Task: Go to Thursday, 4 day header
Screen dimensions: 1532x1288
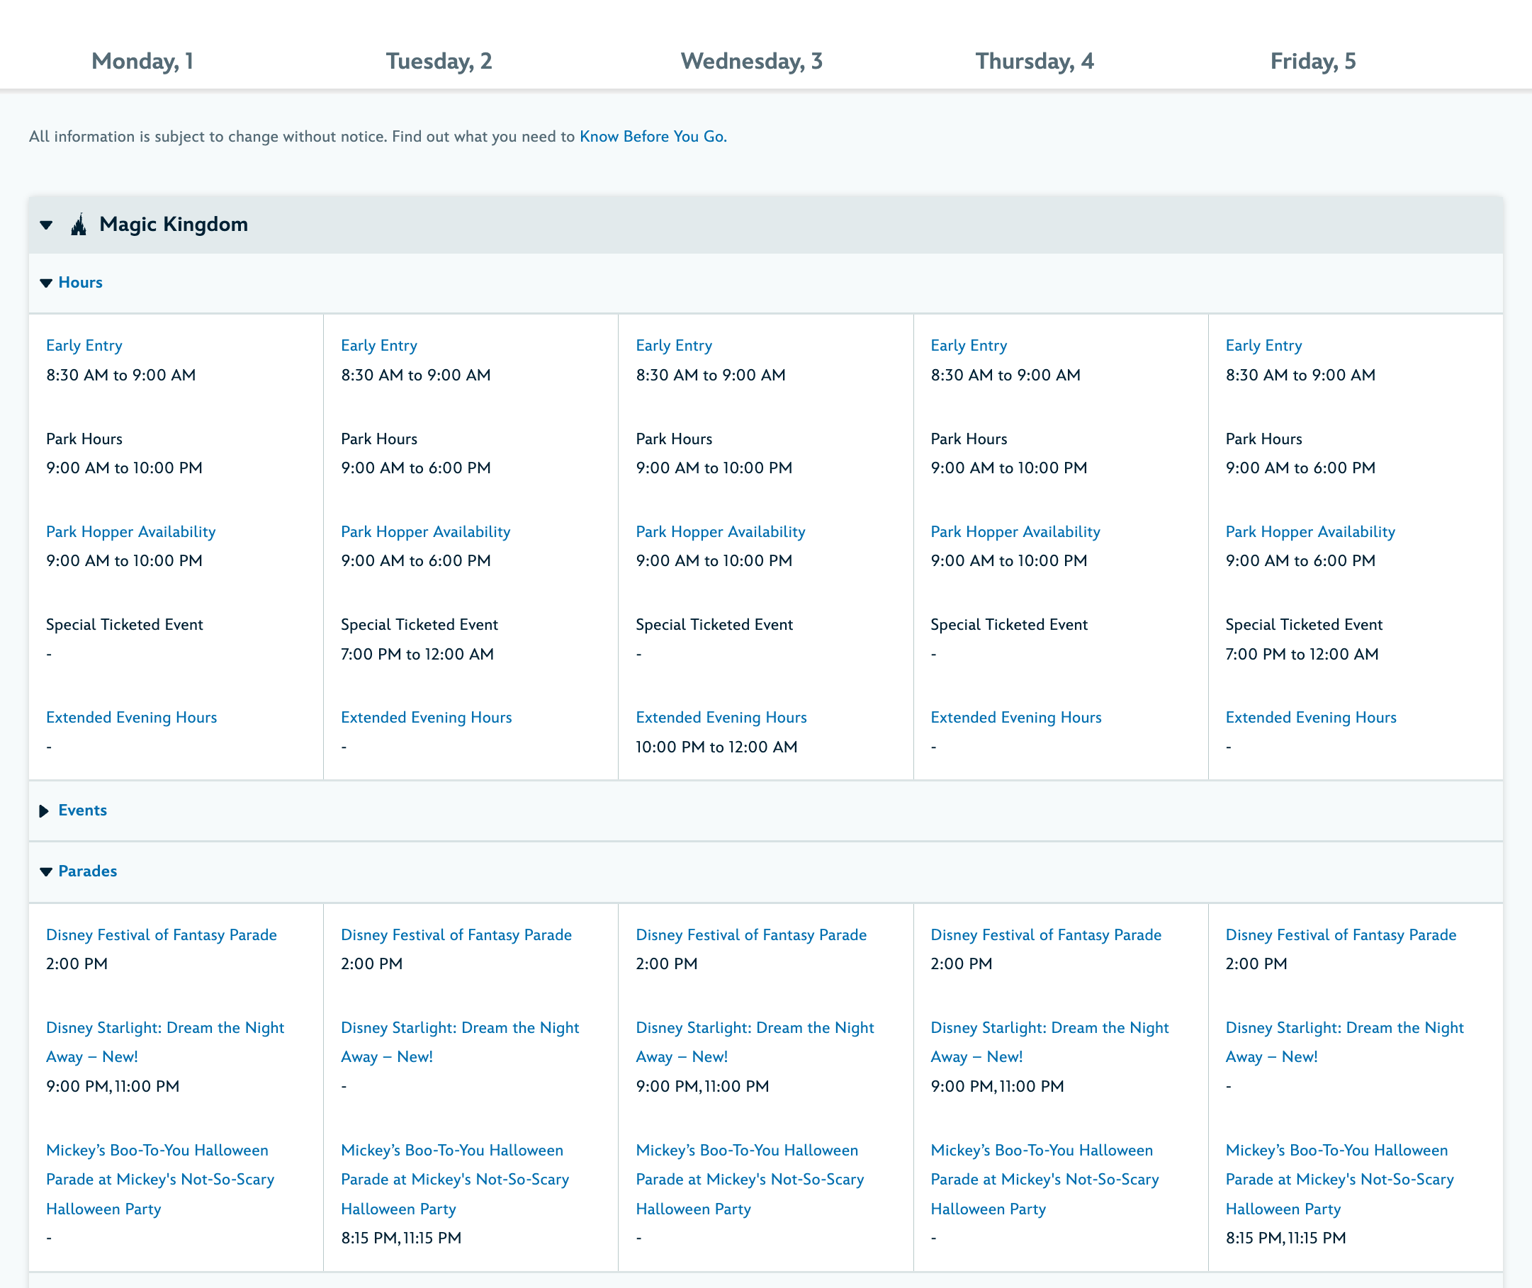Action: (x=1034, y=62)
